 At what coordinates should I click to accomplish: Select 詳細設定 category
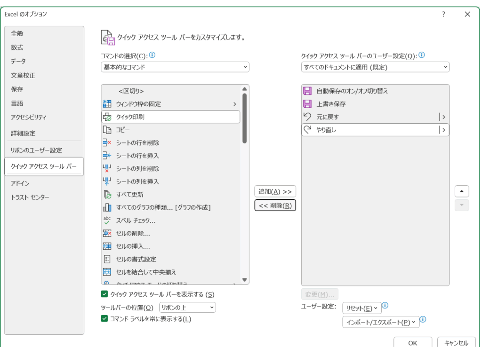pos(44,133)
